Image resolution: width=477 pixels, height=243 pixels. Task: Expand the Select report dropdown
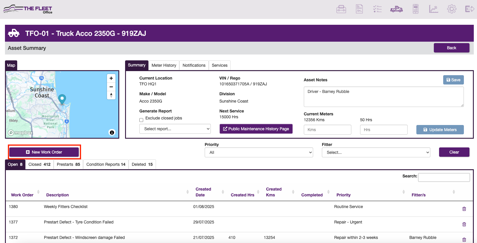(x=175, y=129)
